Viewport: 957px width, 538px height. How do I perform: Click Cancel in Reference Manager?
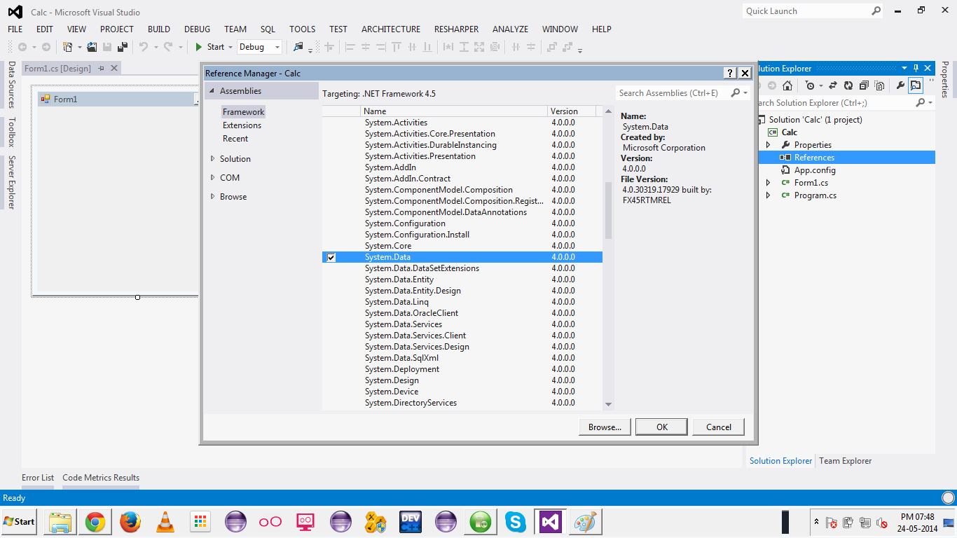click(x=719, y=427)
